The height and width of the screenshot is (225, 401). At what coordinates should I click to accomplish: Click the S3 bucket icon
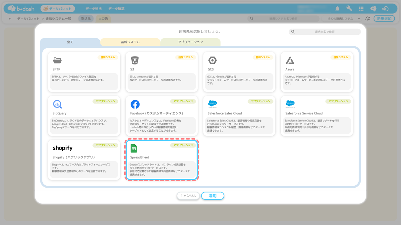(135, 60)
